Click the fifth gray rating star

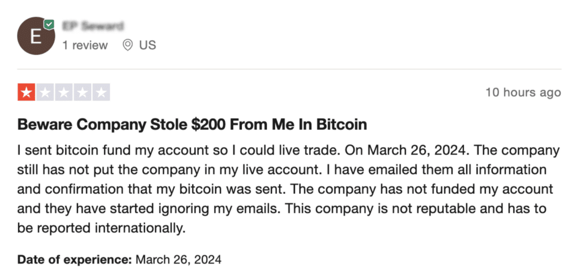101,92
